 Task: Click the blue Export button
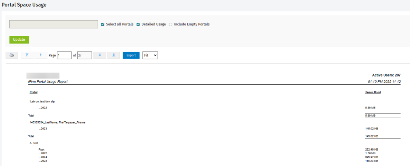click(x=131, y=55)
